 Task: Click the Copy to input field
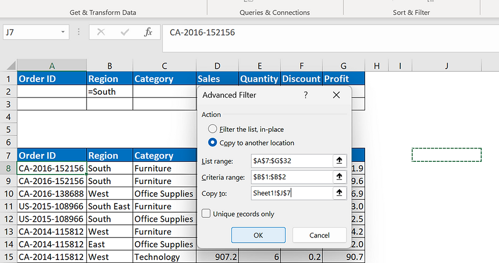(291, 193)
